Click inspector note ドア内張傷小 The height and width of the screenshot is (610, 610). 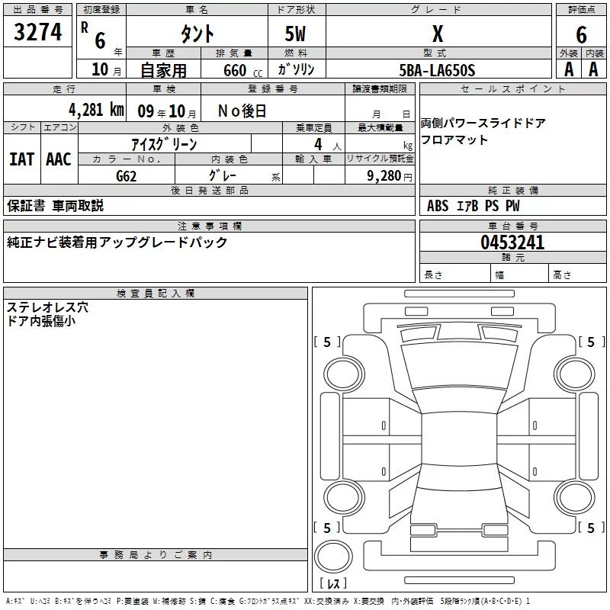41,321
